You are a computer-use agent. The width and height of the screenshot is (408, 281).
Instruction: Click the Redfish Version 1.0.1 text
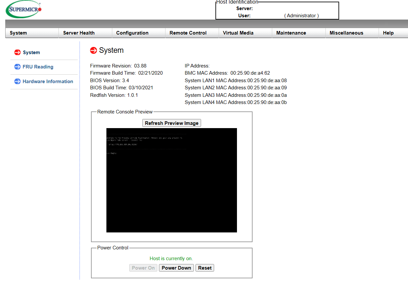114,95
